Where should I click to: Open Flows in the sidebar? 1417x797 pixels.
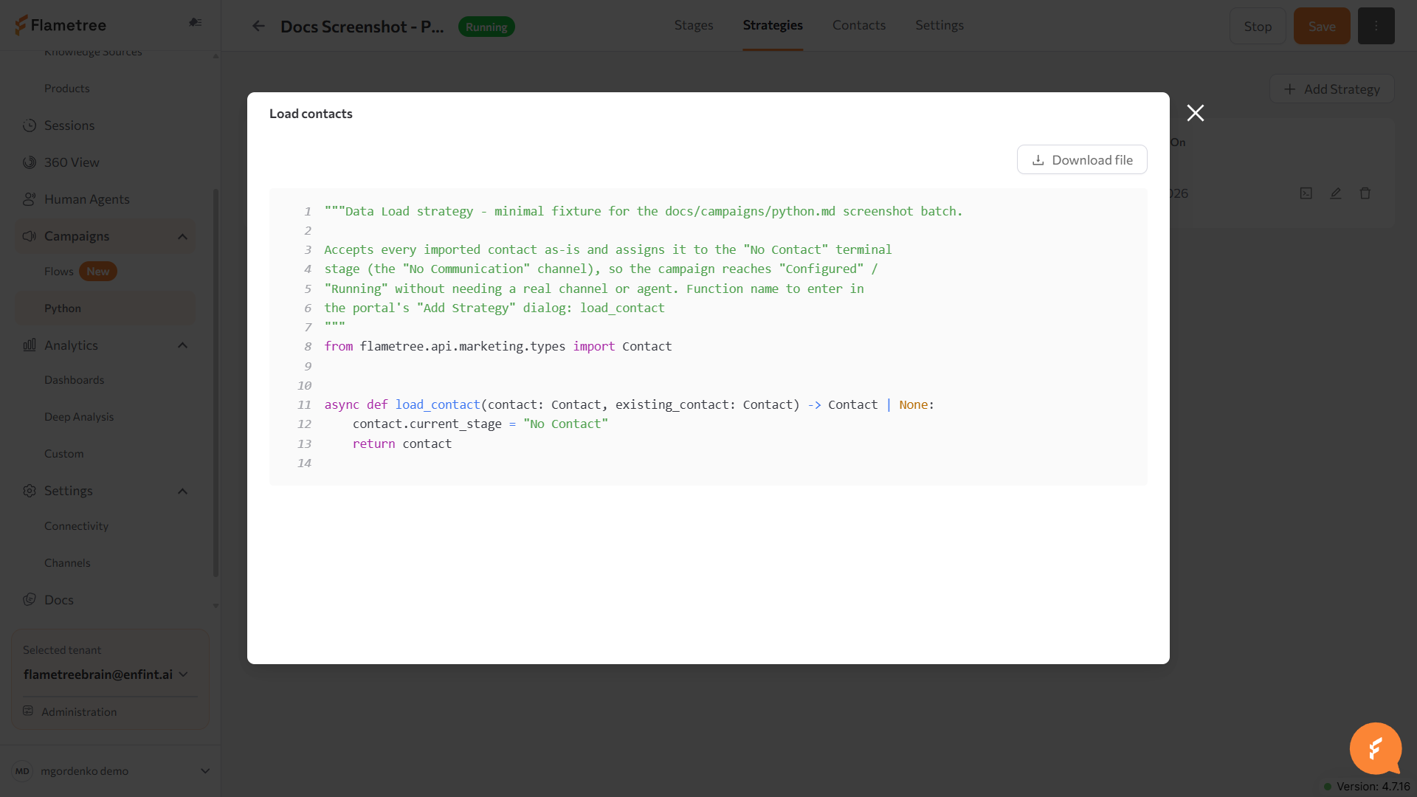[59, 272]
